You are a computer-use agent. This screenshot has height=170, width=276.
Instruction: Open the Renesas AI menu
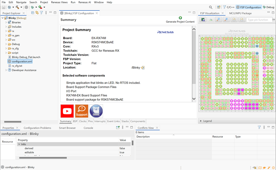85,2
